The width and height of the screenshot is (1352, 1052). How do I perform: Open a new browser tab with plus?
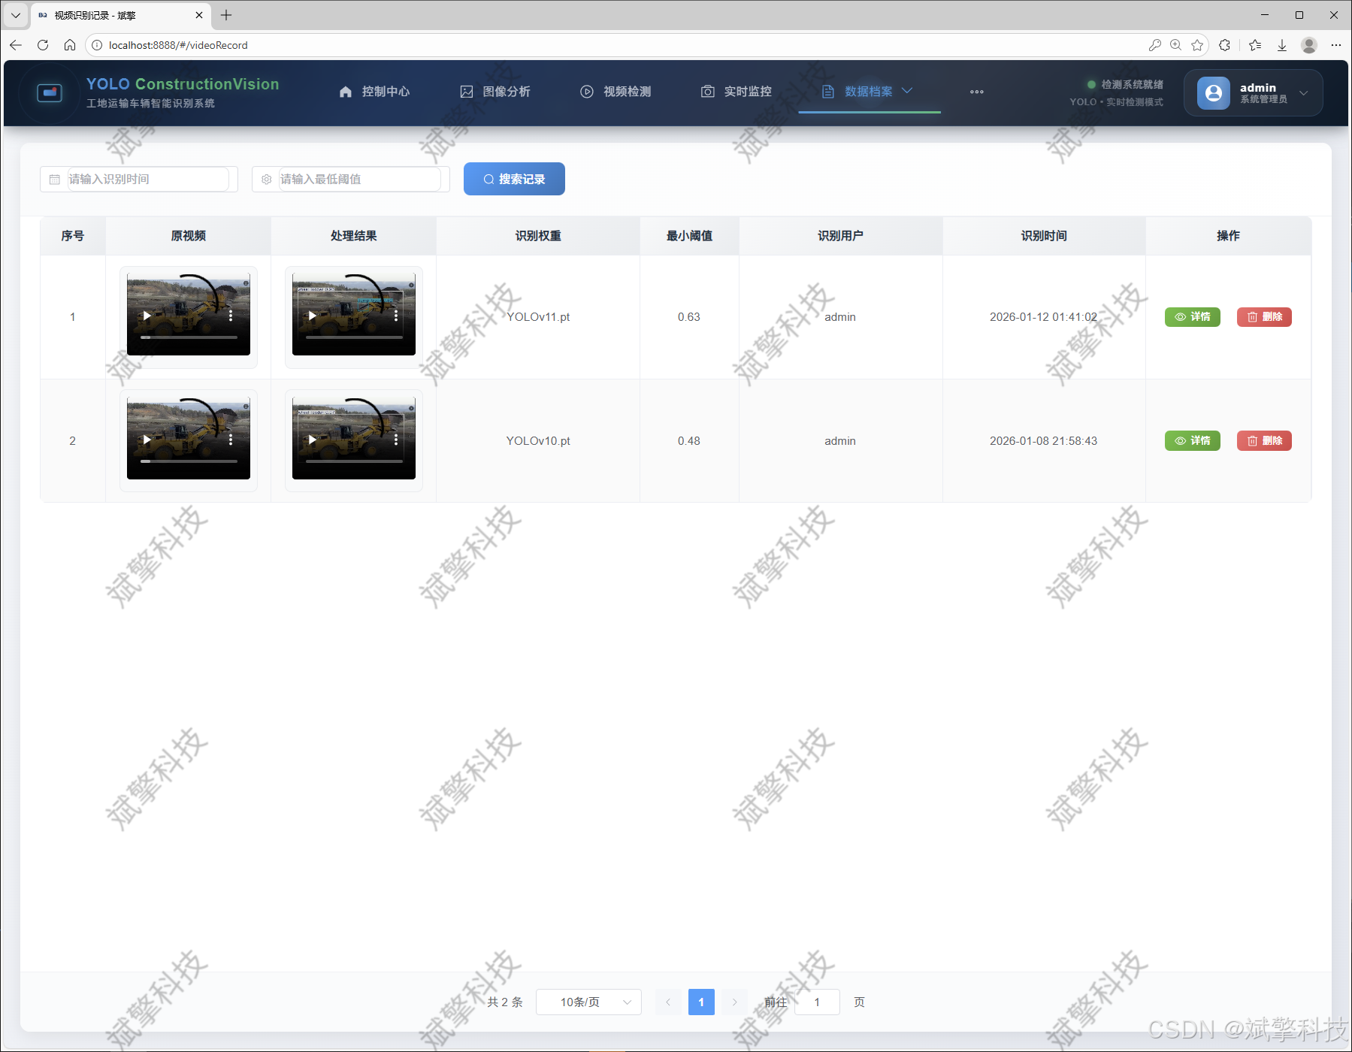pos(226,15)
